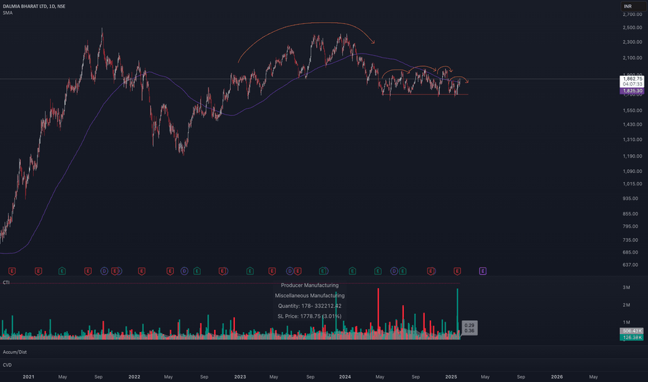Click the dividend D marker near September 2021
Image resolution: width=648 pixels, height=382 pixels.
click(x=104, y=272)
